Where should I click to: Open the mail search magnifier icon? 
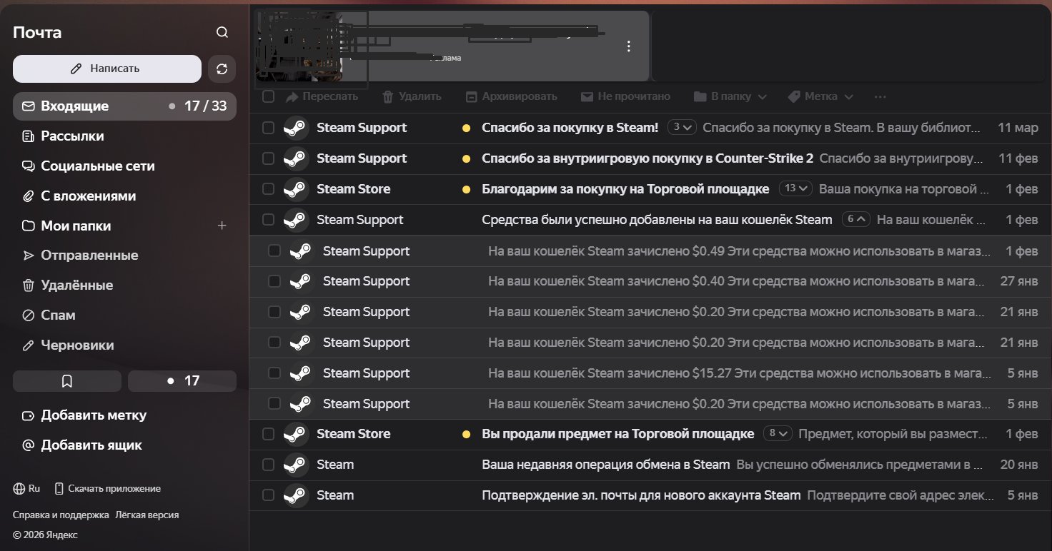point(222,32)
